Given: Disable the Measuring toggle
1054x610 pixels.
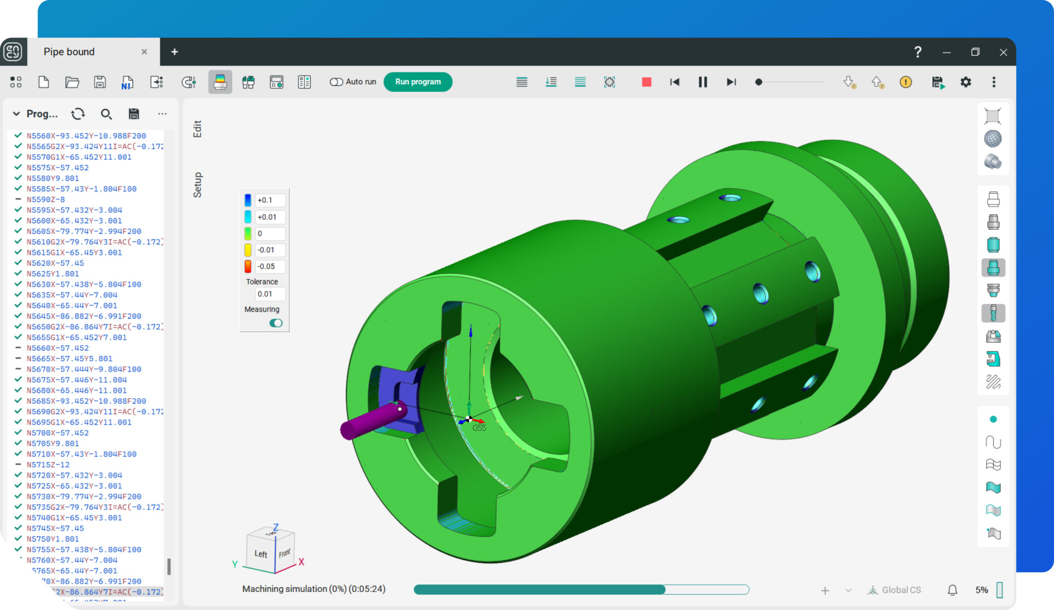Looking at the screenshot, I should point(276,323).
